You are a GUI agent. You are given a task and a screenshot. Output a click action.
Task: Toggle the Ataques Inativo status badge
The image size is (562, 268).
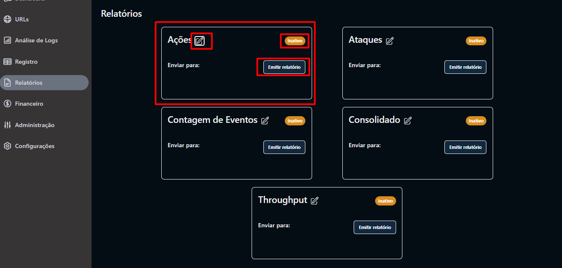coord(476,41)
